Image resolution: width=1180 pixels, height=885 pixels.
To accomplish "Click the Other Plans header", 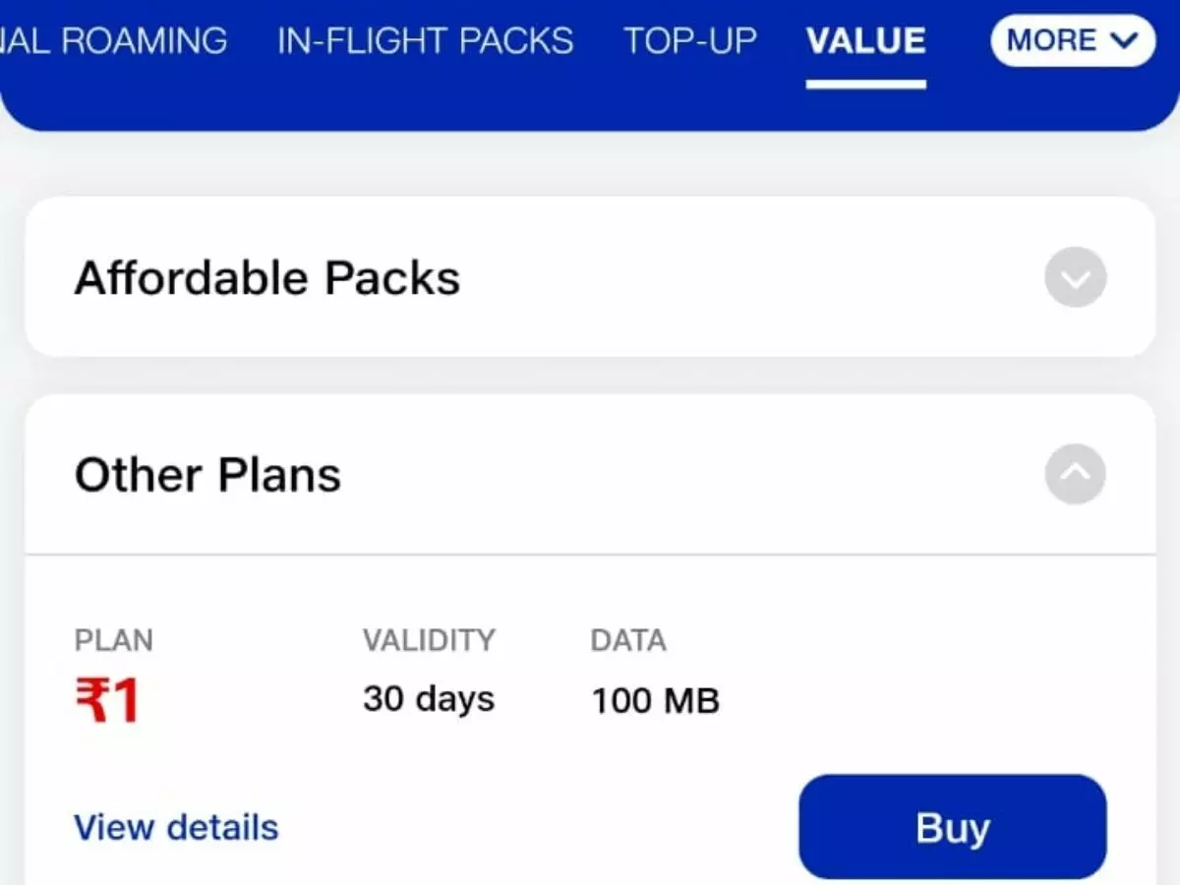I will pyautogui.click(x=207, y=475).
